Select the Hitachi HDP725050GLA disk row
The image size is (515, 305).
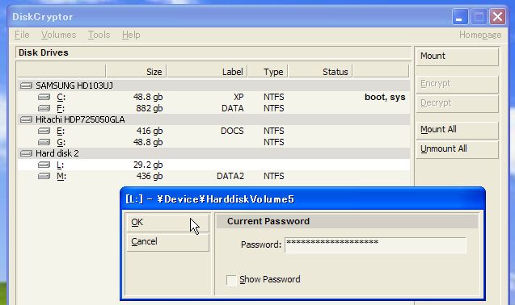[x=213, y=119]
